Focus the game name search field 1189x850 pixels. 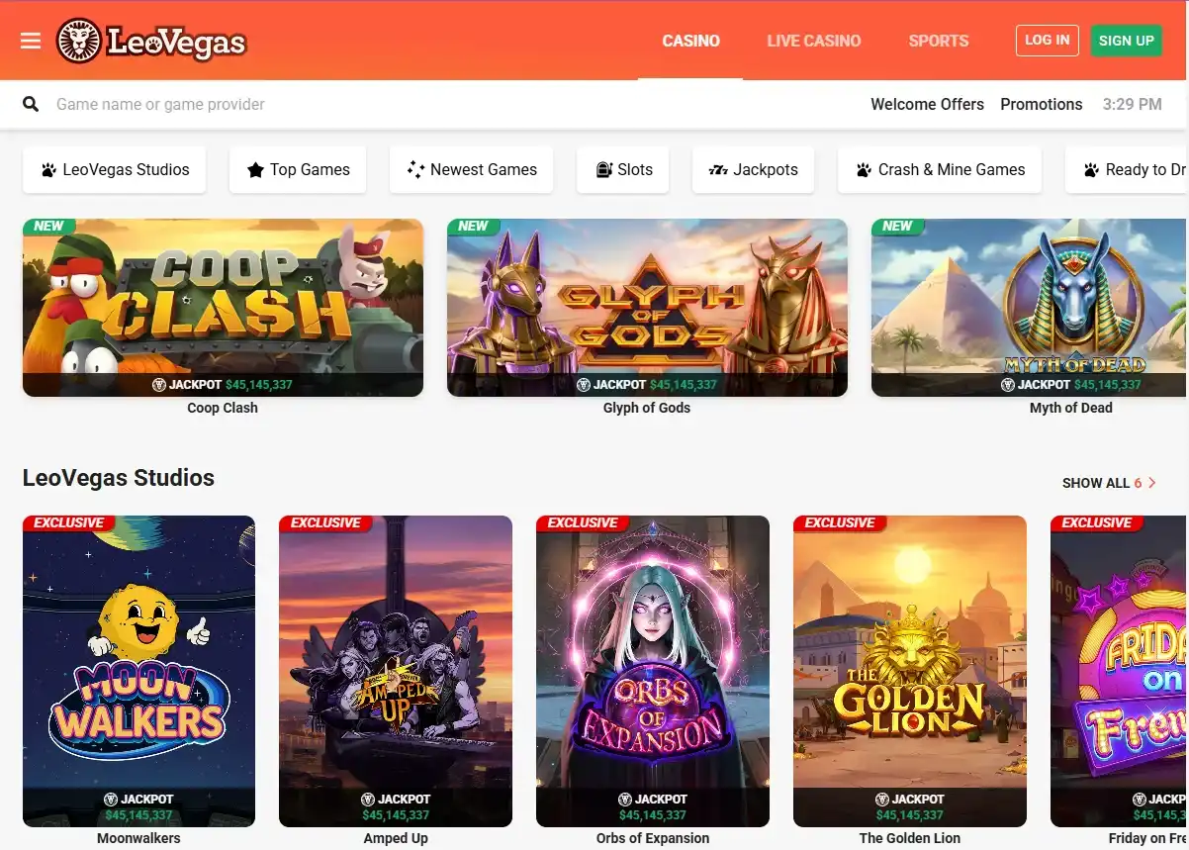coord(445,104)
